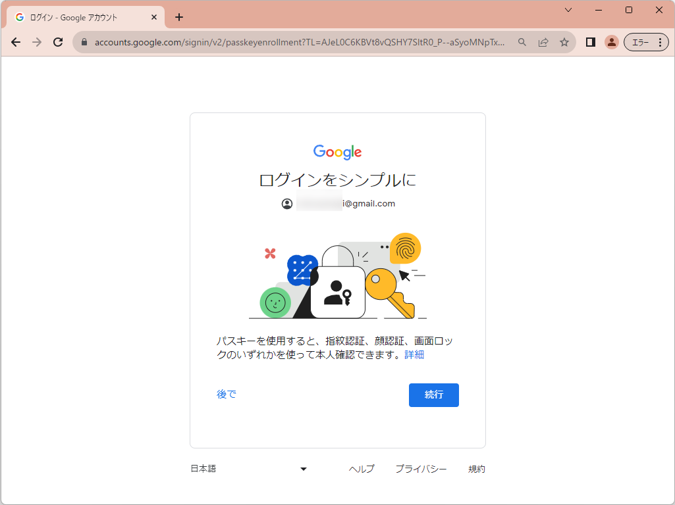Open the Chrome three-dot menu
The width and height of the screenshot is (675, 505).
pyautogui.click(x=661, y=41)
